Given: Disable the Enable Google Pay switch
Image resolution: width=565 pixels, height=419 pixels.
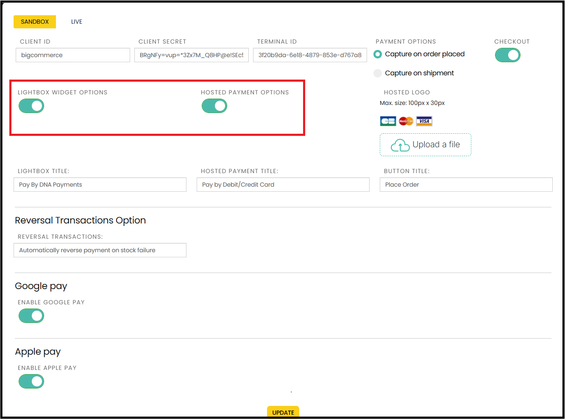Looking at the screenshot, I should [31, 316].
